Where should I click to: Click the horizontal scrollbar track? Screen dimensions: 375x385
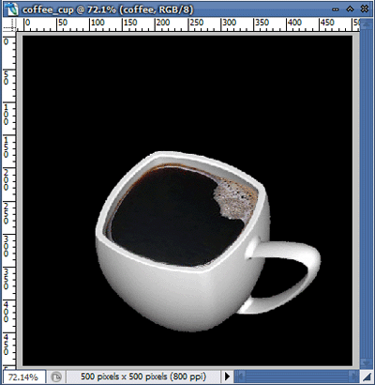(x=296, y=376)
